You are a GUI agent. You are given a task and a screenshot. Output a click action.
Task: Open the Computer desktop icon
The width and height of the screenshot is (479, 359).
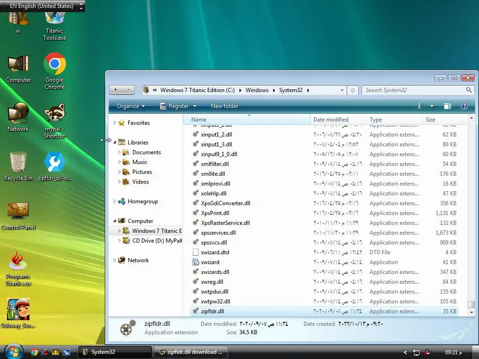pos(18,68)
